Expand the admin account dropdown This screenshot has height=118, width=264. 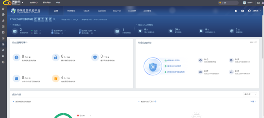tap(255, 11)
